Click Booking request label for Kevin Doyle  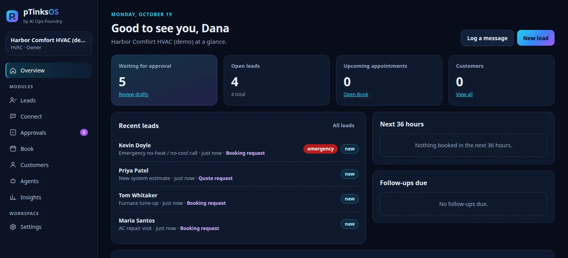pos(245,153)
